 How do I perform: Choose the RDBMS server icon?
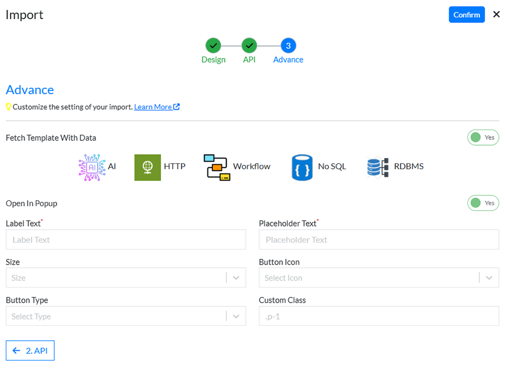click(377, 167)
